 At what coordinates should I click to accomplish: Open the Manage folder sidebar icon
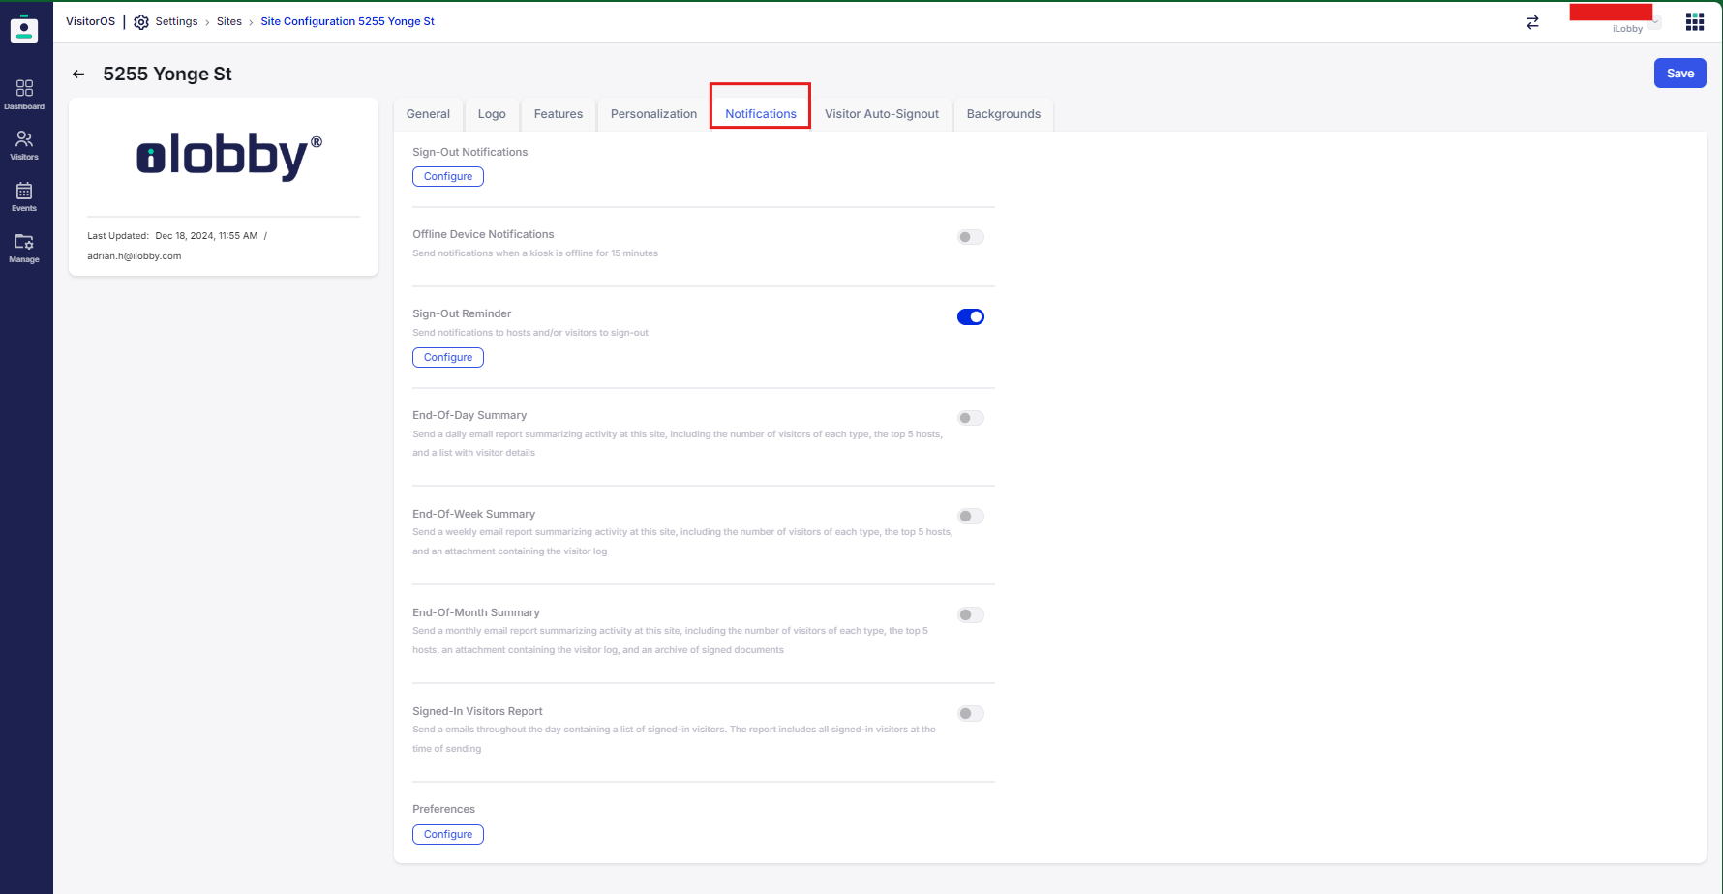(24, 248)
